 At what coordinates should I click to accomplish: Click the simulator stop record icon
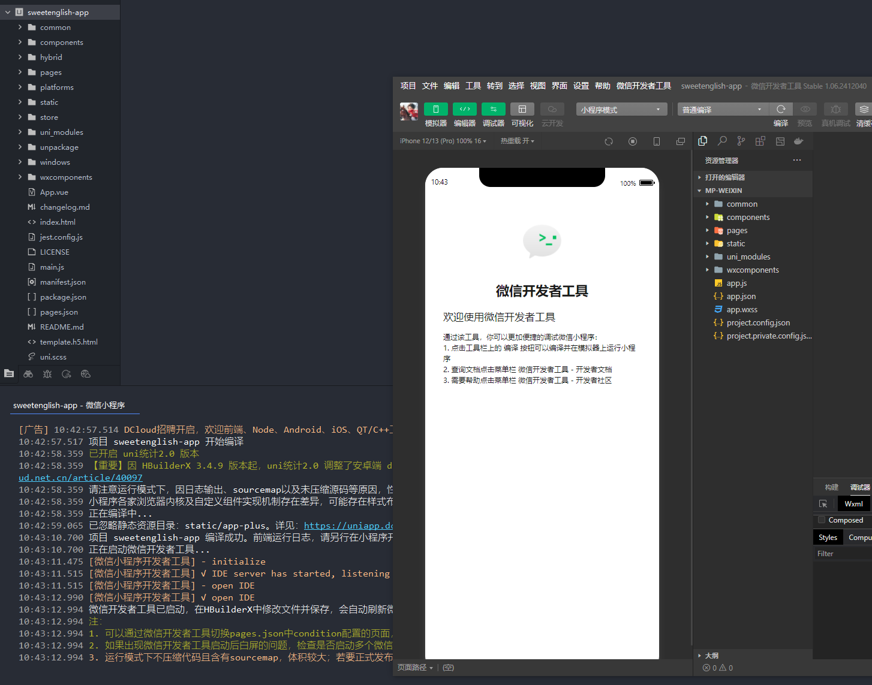[x=633, y=141]
